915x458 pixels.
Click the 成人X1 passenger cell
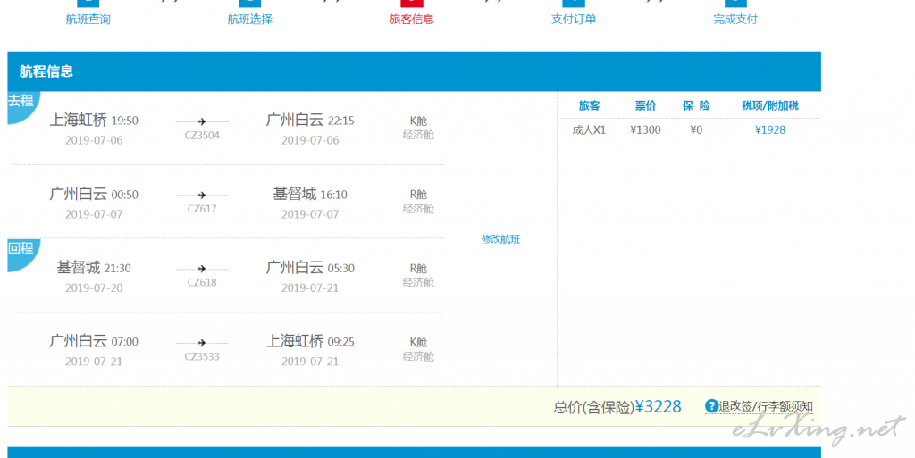point(589,130)
